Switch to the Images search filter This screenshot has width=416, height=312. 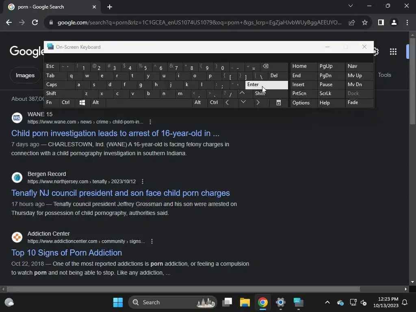click(25, 75)
